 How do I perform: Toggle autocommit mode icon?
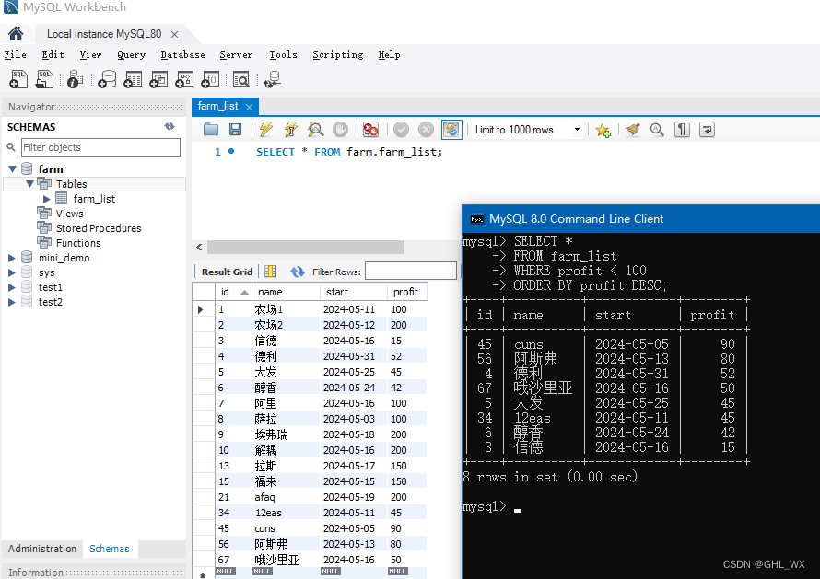point(451,129)
